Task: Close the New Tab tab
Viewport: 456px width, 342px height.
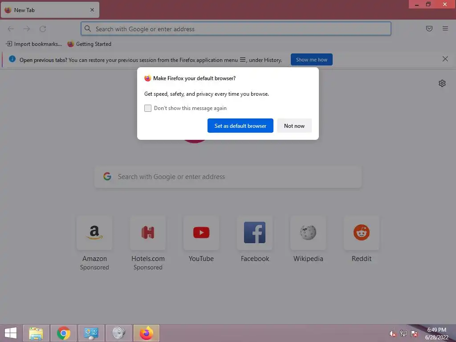Action: coord(92,10)
